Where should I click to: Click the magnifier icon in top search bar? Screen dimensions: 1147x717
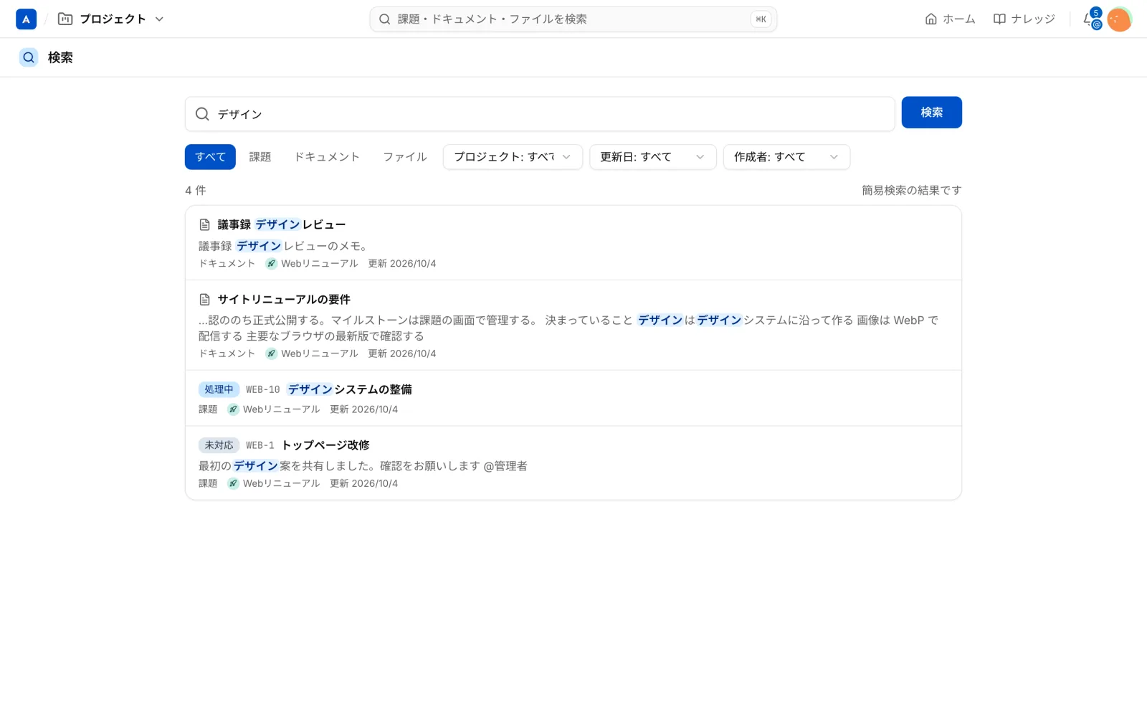coord(385,19)
